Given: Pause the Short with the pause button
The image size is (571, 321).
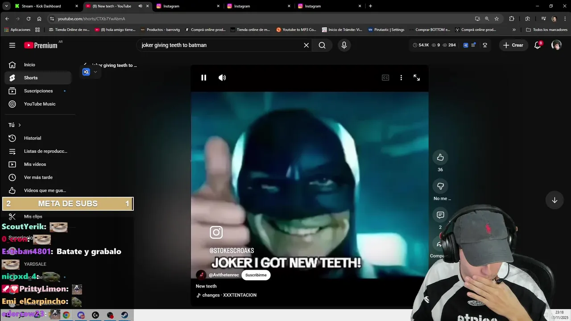Looking at the screenshot, I should click(203, 78).
